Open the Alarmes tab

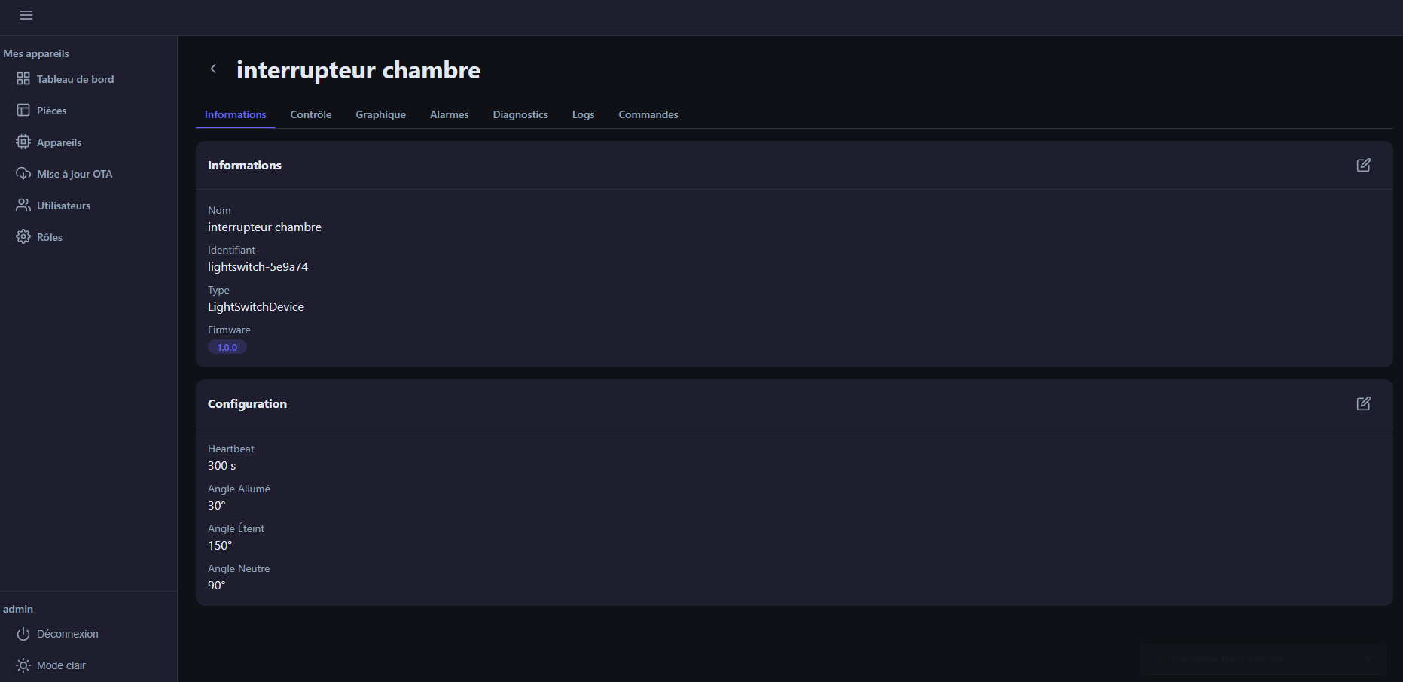coord(450,114)
